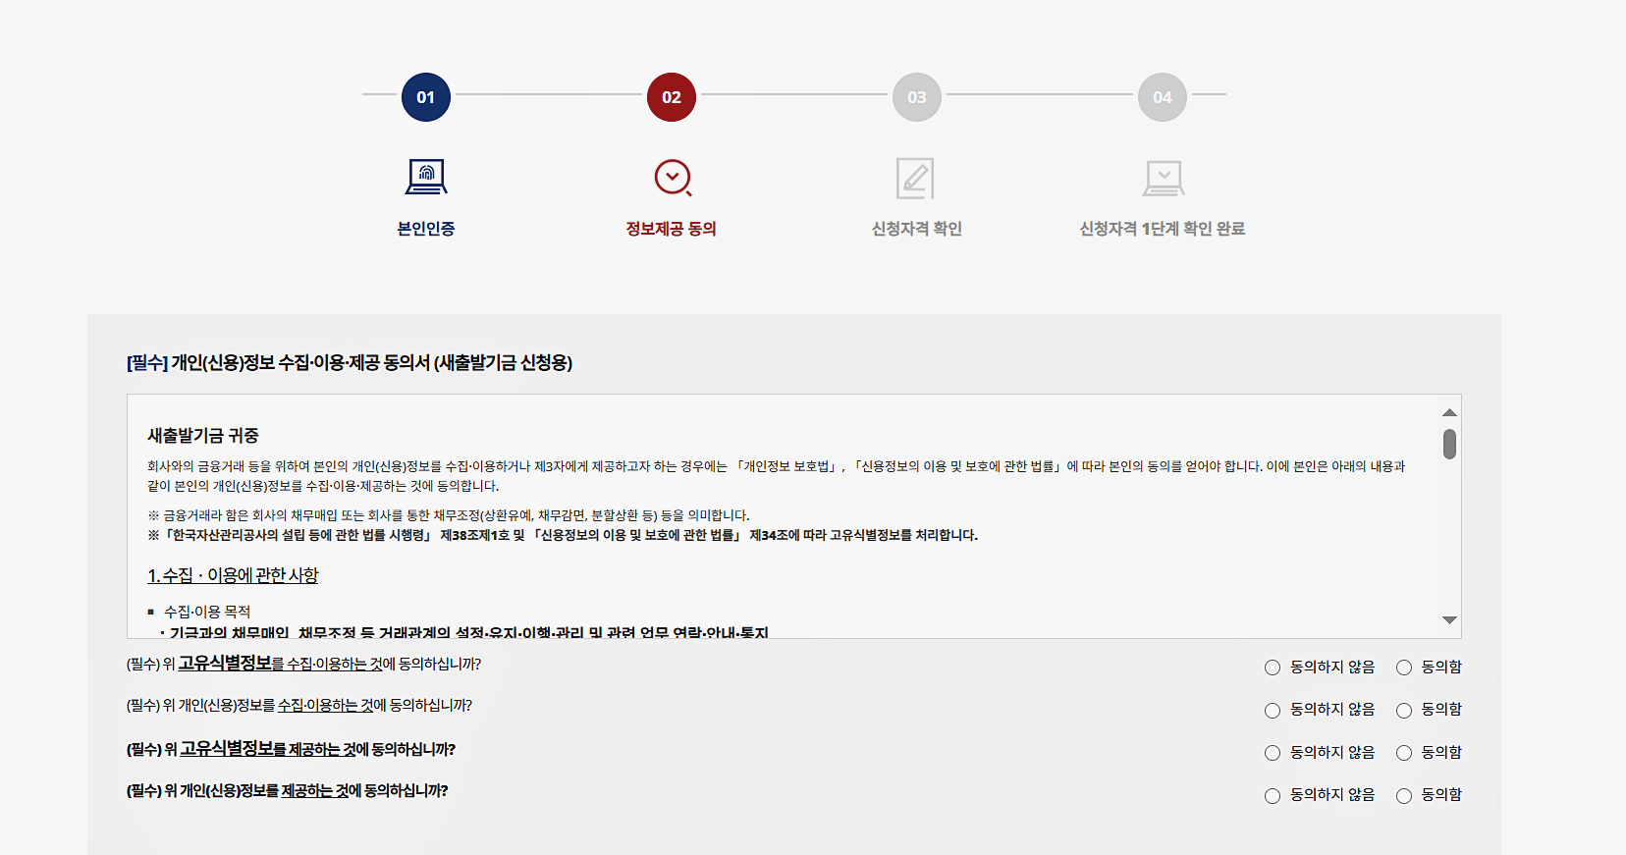Image resolution: width=1626 pixels, height=855 pixels.
Task: Click the consent box scroll-up arrow
Action: [1449, 412]
